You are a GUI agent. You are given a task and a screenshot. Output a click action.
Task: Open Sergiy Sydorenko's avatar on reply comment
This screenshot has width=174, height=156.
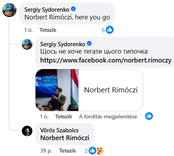[27, 44]
